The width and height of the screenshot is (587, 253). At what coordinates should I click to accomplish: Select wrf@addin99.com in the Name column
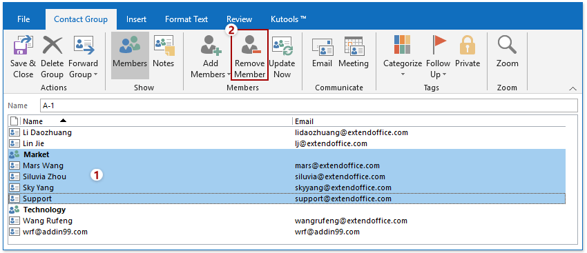(55, 232)
